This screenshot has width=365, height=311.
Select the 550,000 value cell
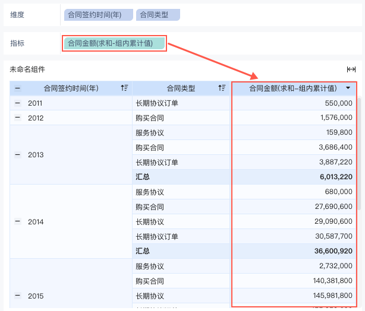tap(294, 103)
